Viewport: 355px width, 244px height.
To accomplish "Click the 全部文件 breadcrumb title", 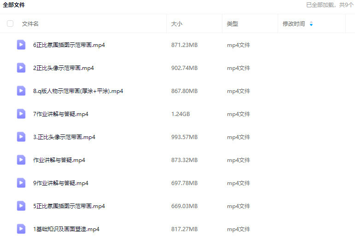I will click(x=14, y=5).
